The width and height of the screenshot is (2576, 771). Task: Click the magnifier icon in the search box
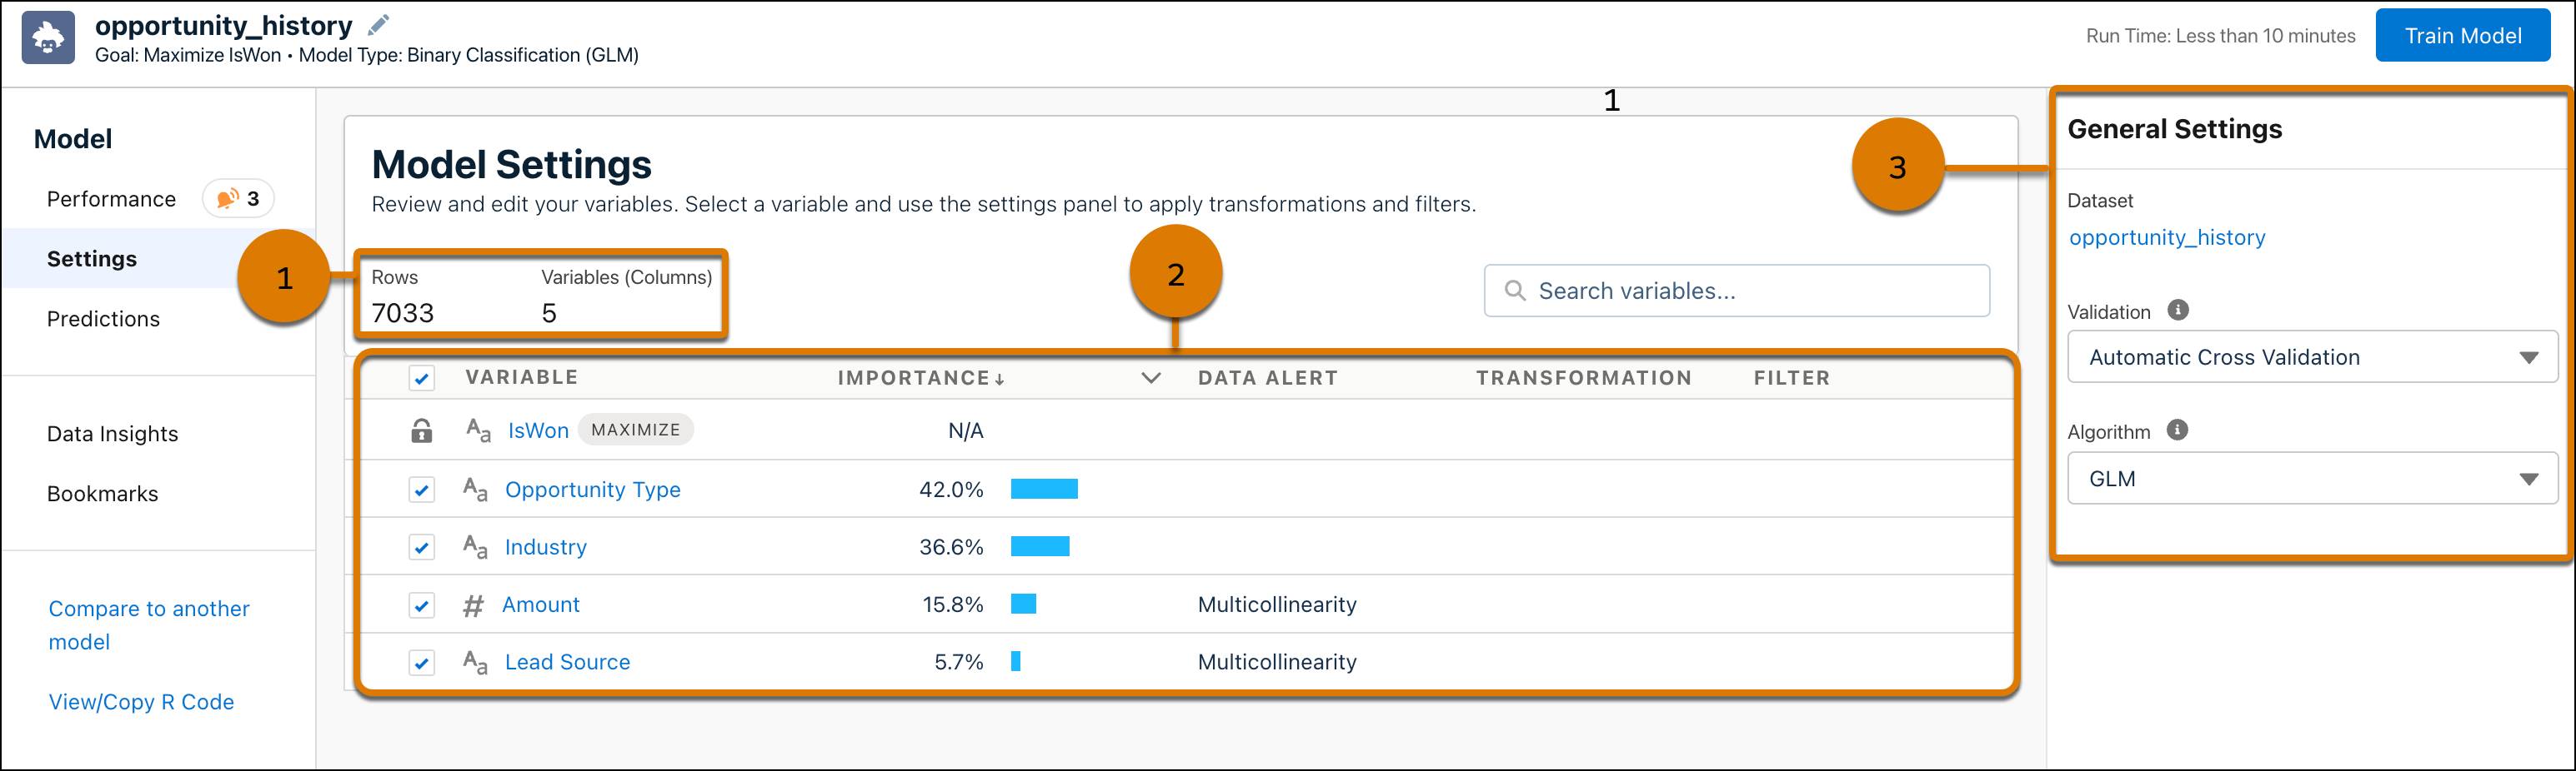(x=1515, y=291)
